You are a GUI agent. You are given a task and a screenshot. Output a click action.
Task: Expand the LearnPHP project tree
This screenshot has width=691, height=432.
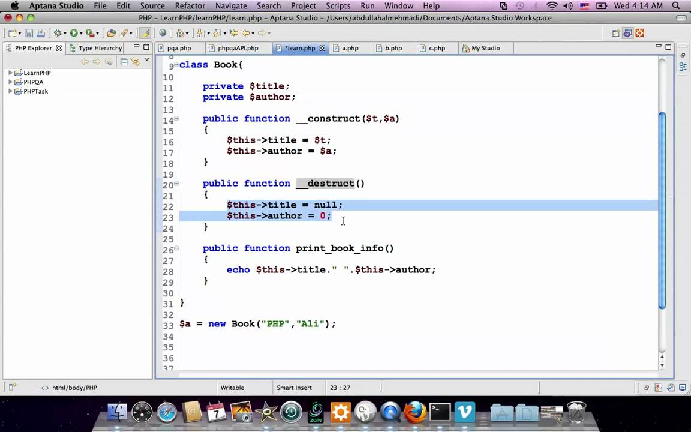pyautogui.click(x=11, y=73)
